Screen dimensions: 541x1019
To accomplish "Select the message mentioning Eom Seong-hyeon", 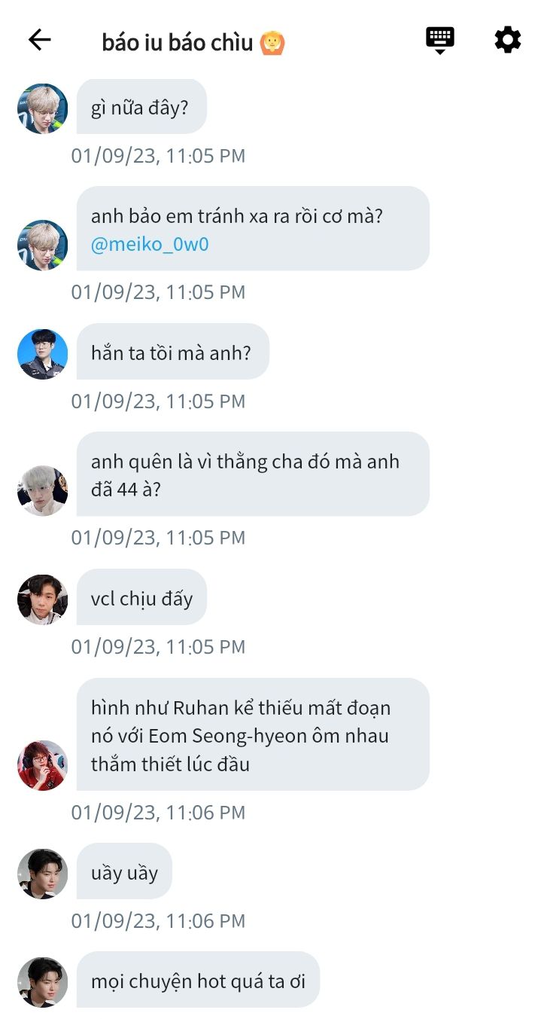I will [x=253, y=734].
